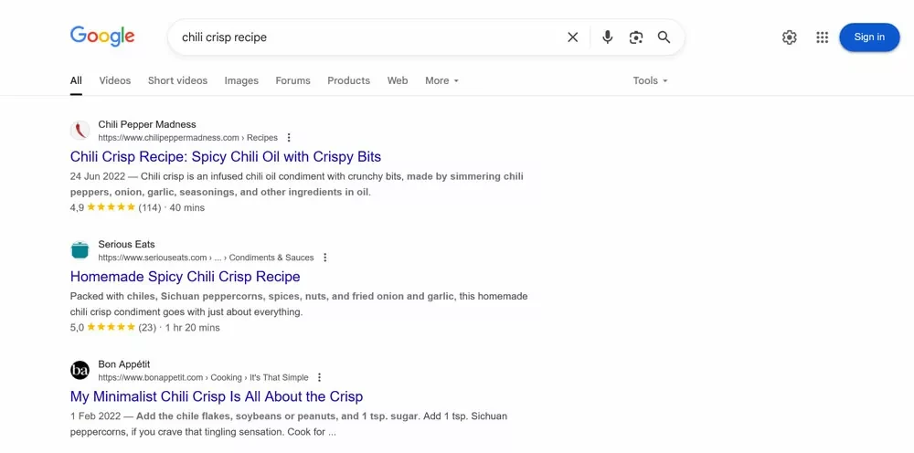
Task: Expand the More search filters dropdown
Action: [x=441, y=80]
